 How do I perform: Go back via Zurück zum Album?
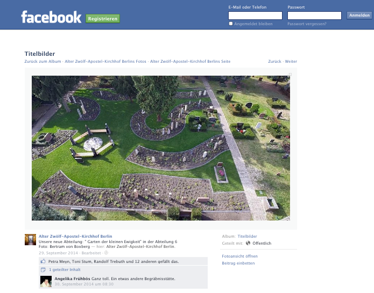click(x=43, y=61)
